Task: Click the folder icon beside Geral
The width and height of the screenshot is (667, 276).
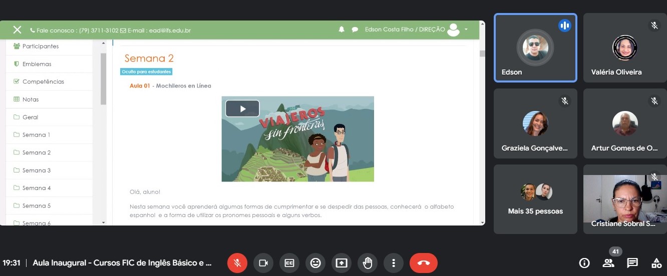Action: pos(17,117)
